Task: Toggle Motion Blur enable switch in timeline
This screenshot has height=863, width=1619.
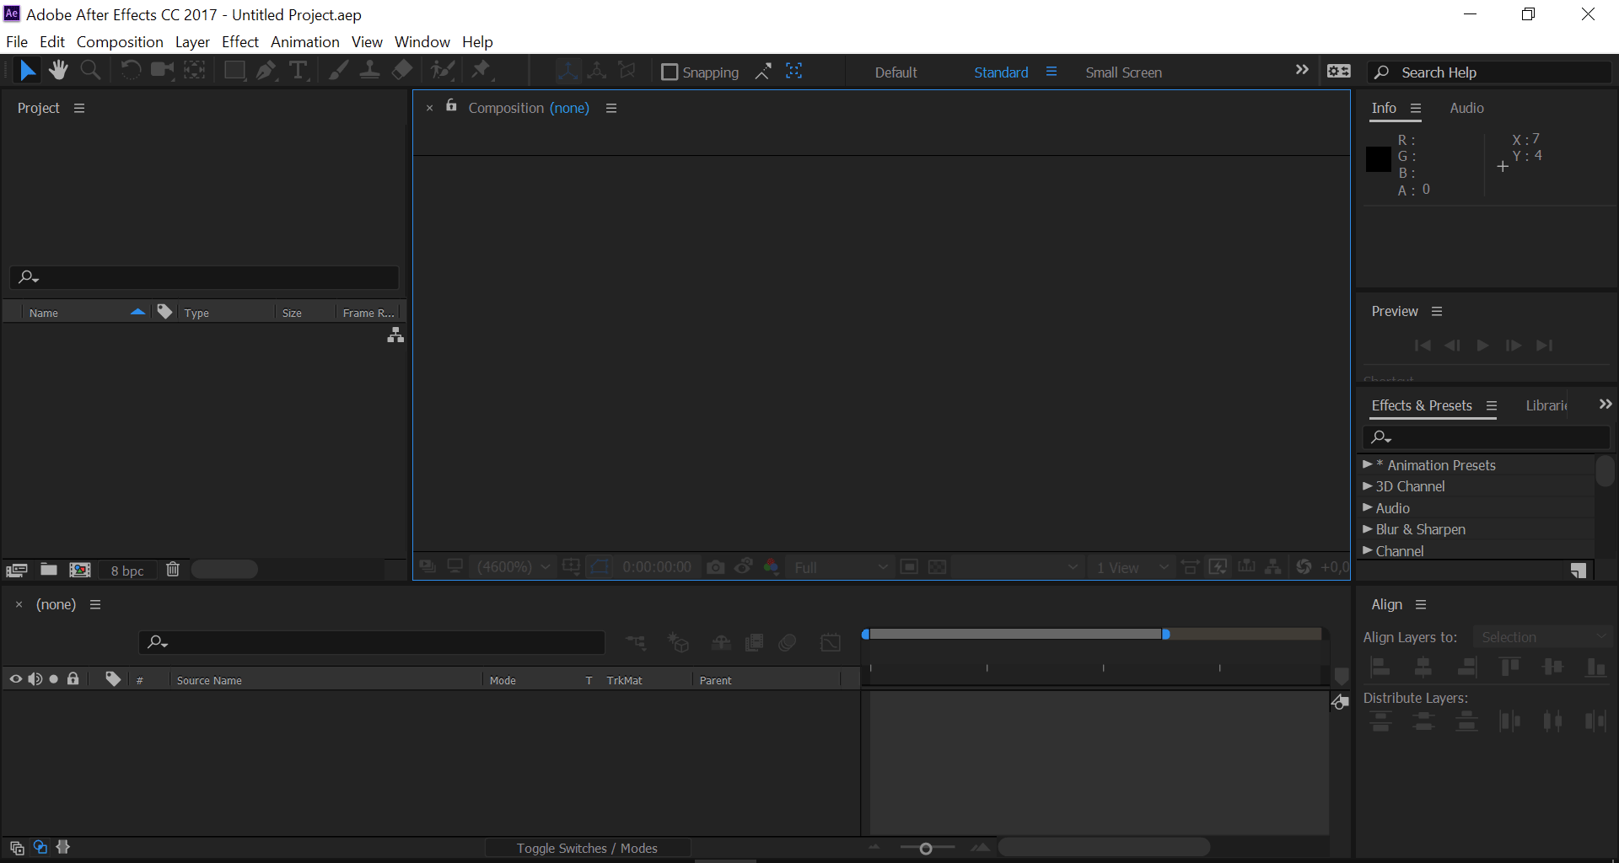Action: click(788, 643)
